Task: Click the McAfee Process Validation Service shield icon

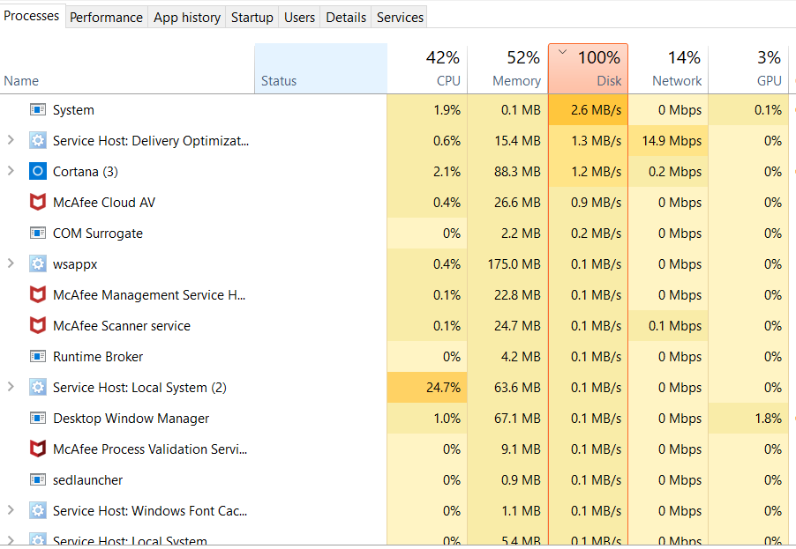Action: pos(38,449)
